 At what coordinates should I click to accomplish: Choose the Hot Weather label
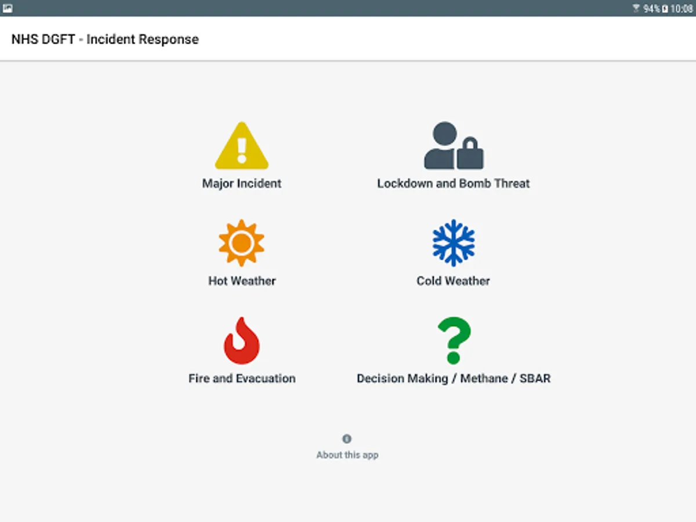(x=242, y=281)
